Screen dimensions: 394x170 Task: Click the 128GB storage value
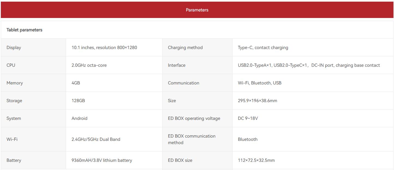click(x=78, y=101)
